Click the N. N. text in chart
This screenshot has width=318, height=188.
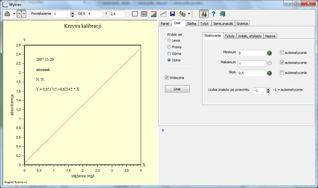tap(40, 80)
